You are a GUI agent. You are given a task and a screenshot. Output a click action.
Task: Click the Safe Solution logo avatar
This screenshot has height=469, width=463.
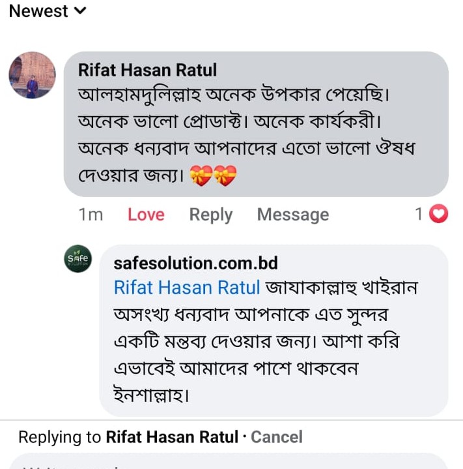77,260
